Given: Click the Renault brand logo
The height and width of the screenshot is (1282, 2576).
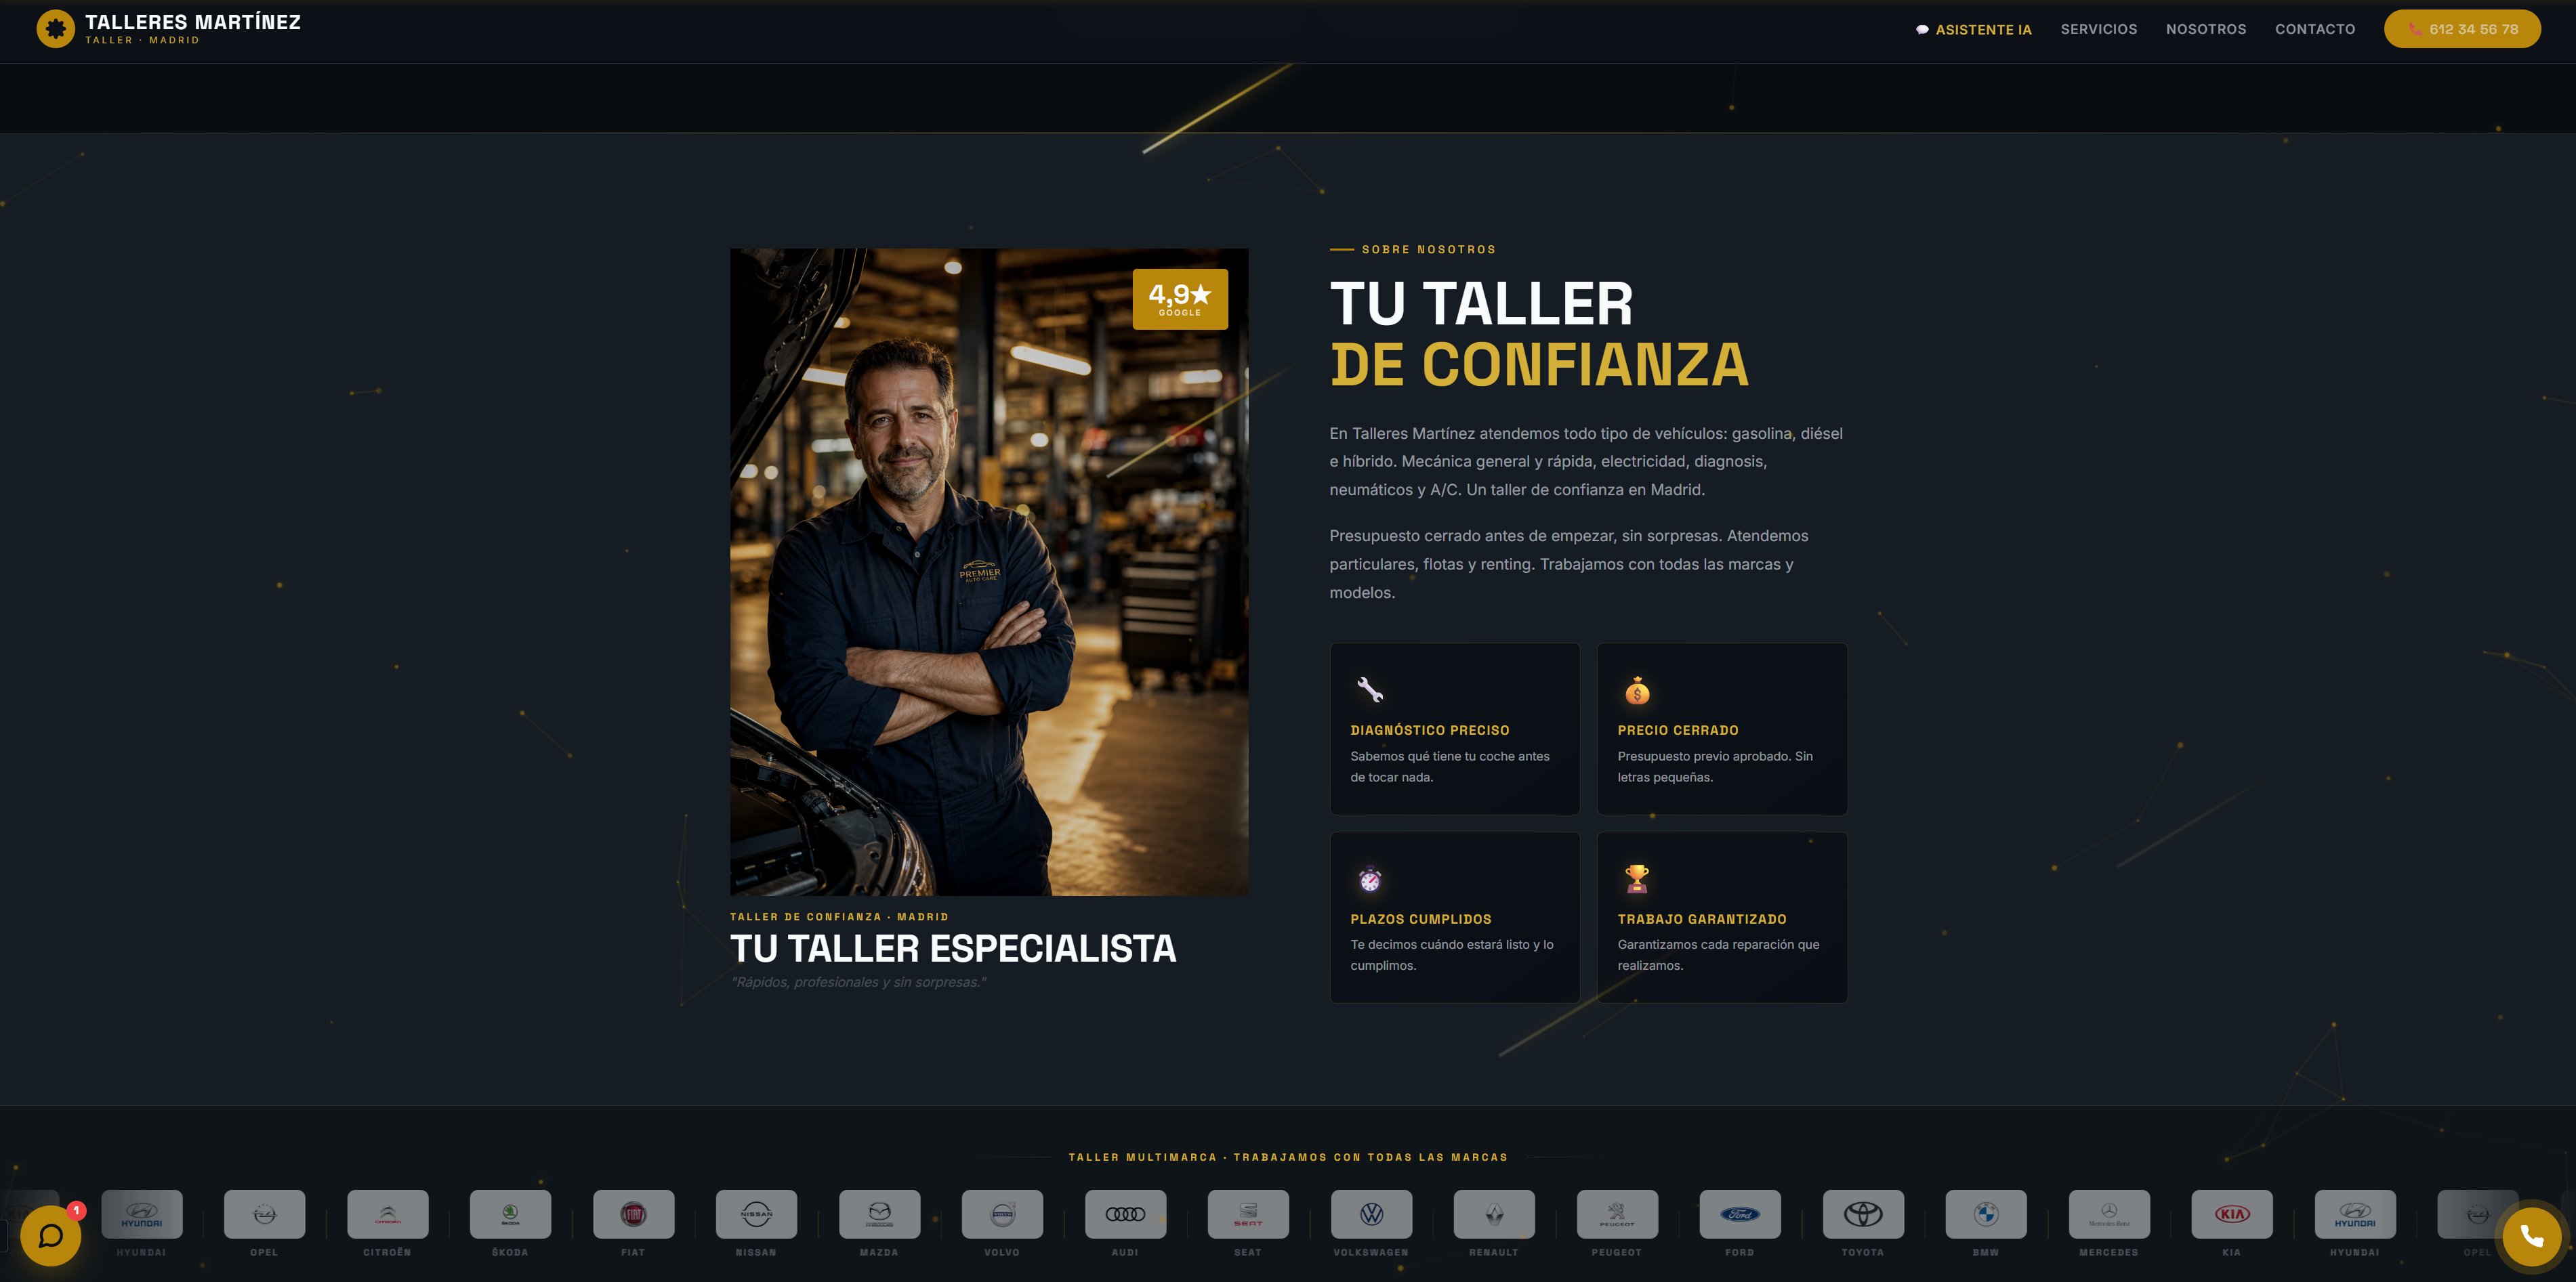Looking at the screenshot, I should pyautogui.click(x=1494, y=1214).
